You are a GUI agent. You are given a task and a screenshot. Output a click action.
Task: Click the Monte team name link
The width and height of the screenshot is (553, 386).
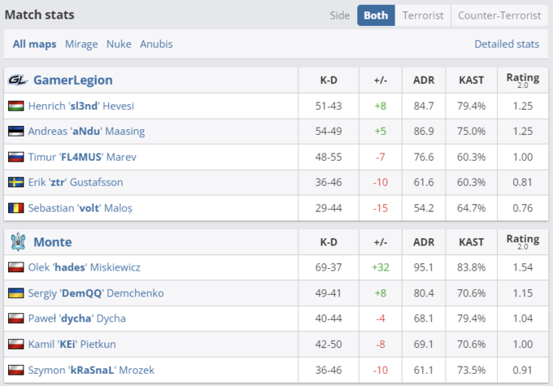point(52,241)
